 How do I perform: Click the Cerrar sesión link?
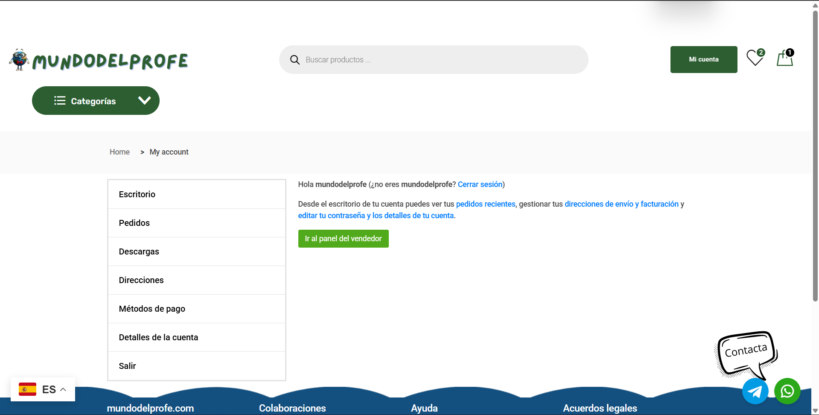click(x=480, y=184)
